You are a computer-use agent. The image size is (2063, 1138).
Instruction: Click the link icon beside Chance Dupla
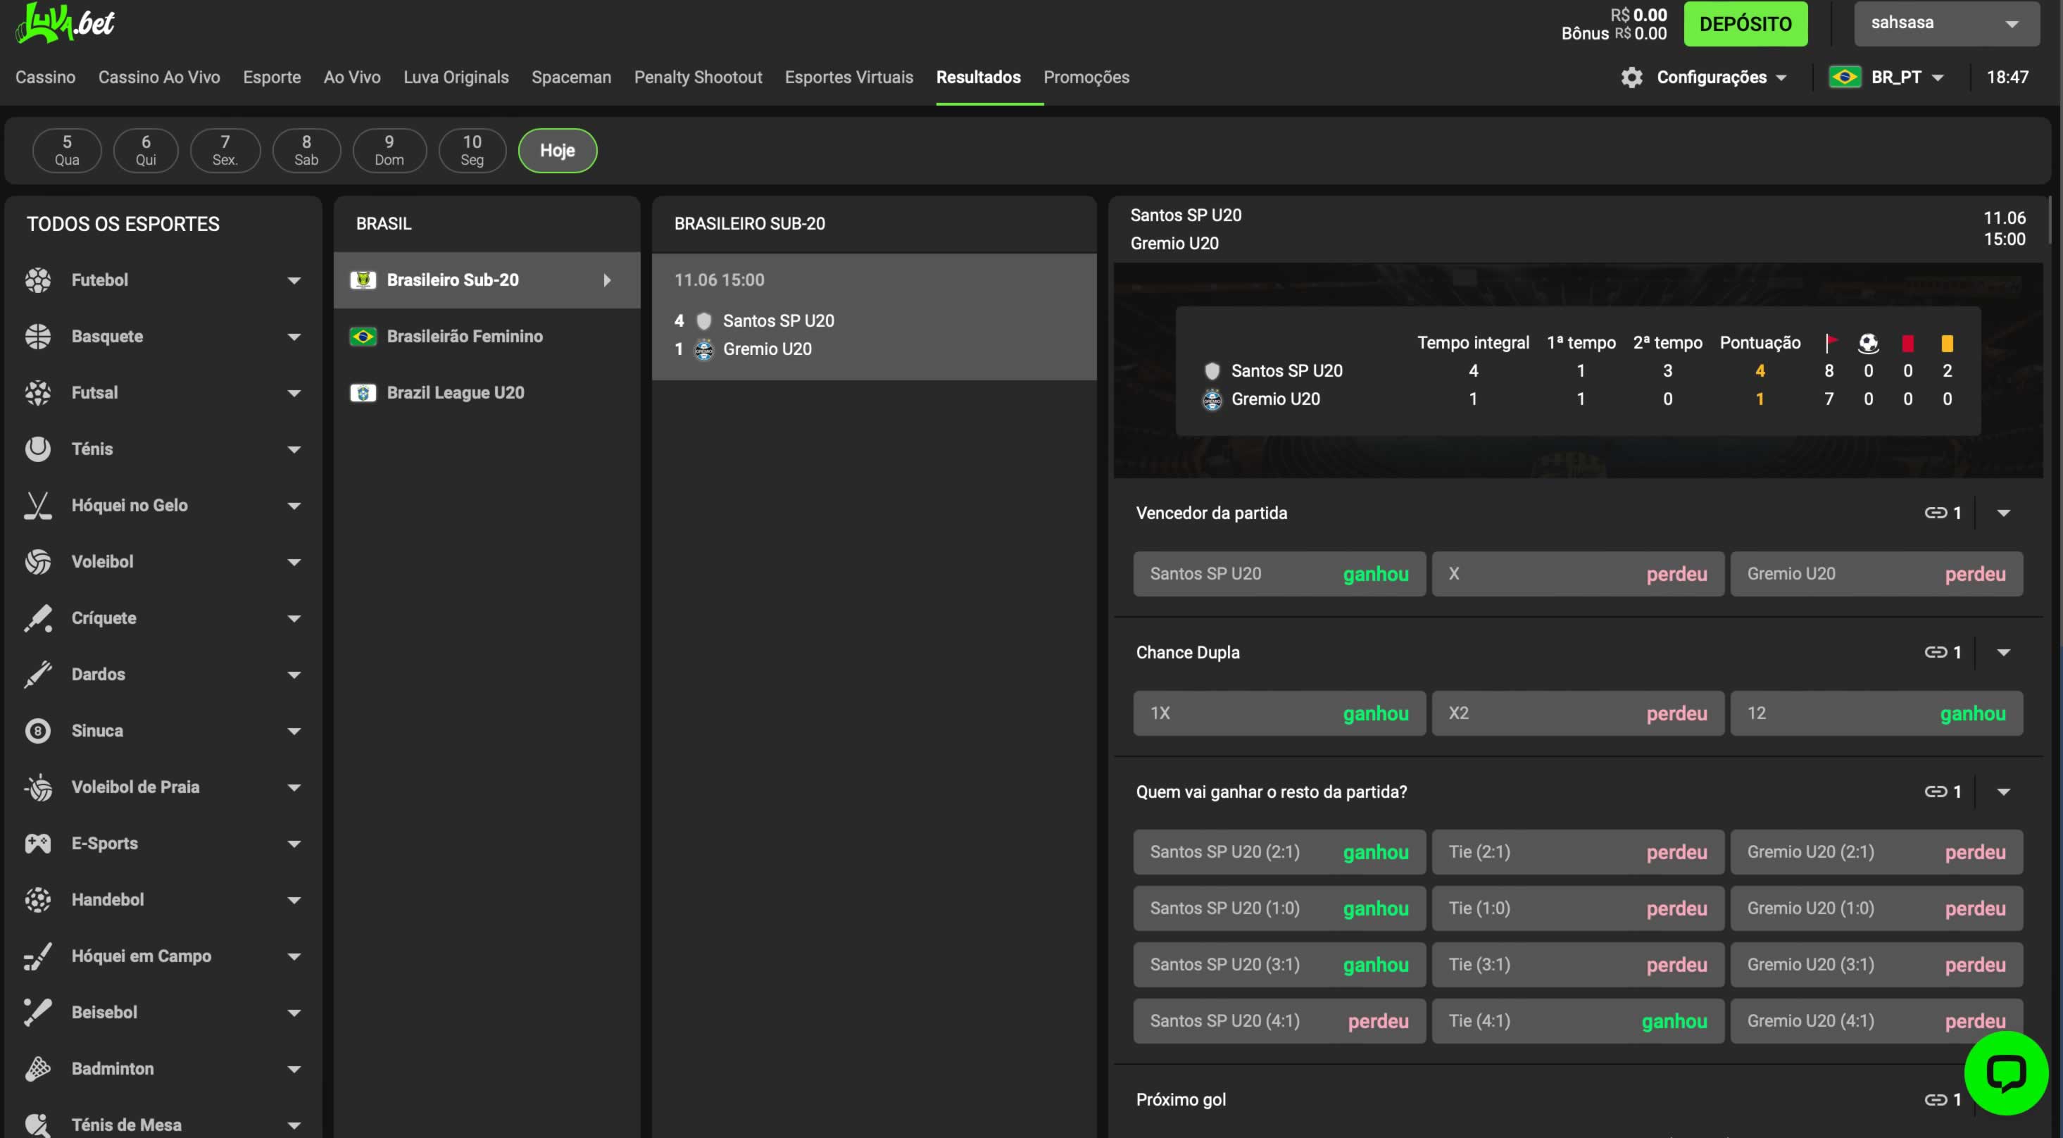pos(1936,653)
